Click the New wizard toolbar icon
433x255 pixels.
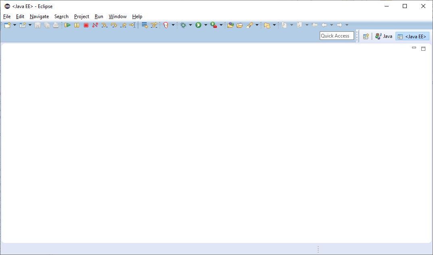coord(7,25)
